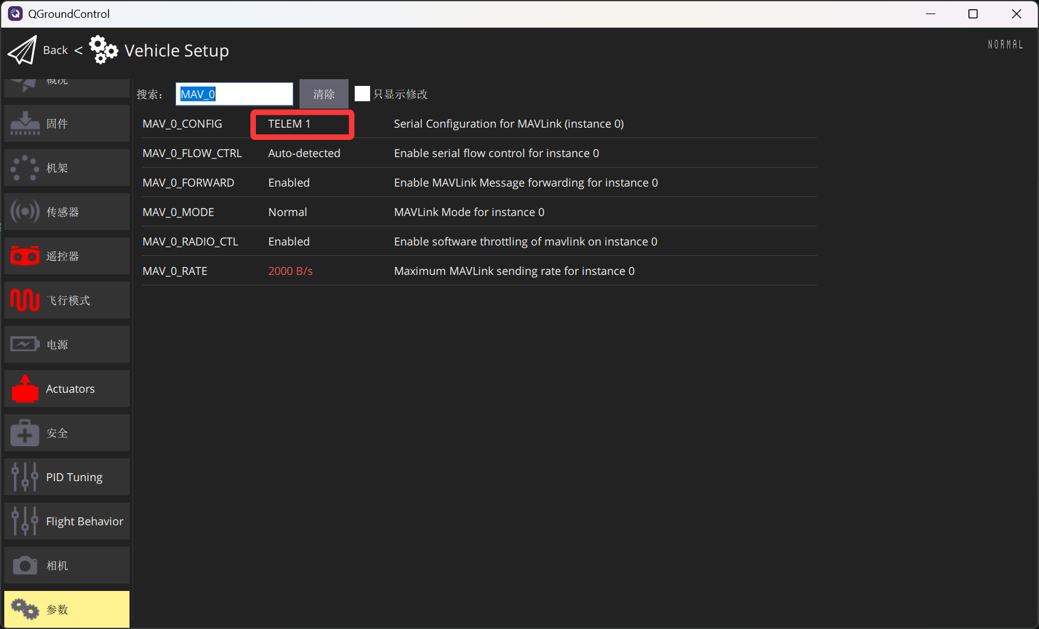This screenshot has width=1039, height=629.
Task: Open the 固件 firmware section
Action: click(x=67, y=123)
